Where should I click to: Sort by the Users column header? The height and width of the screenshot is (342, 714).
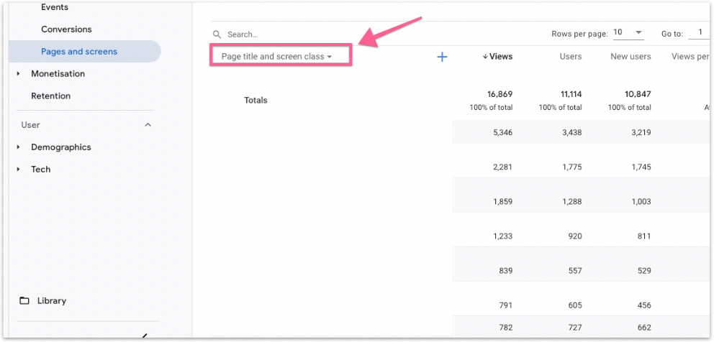click(570, 57)
